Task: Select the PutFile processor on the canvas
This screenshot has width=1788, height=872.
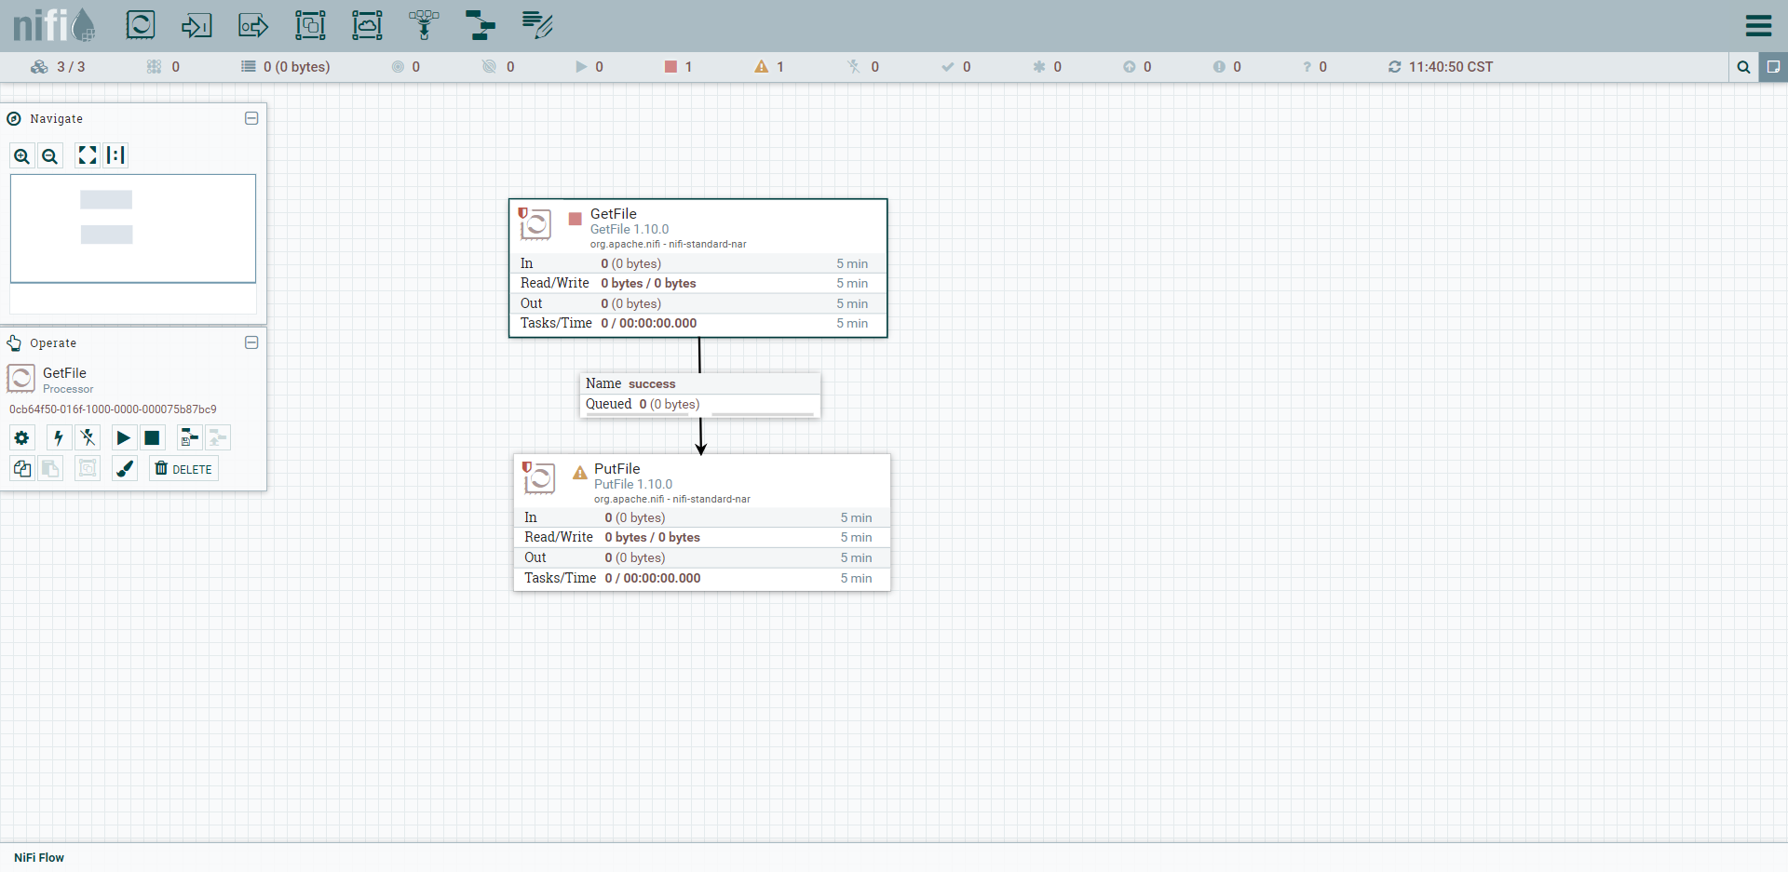Action: click(x=701, y=522)
